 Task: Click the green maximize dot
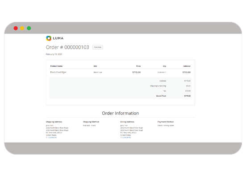tap(29, 28)
